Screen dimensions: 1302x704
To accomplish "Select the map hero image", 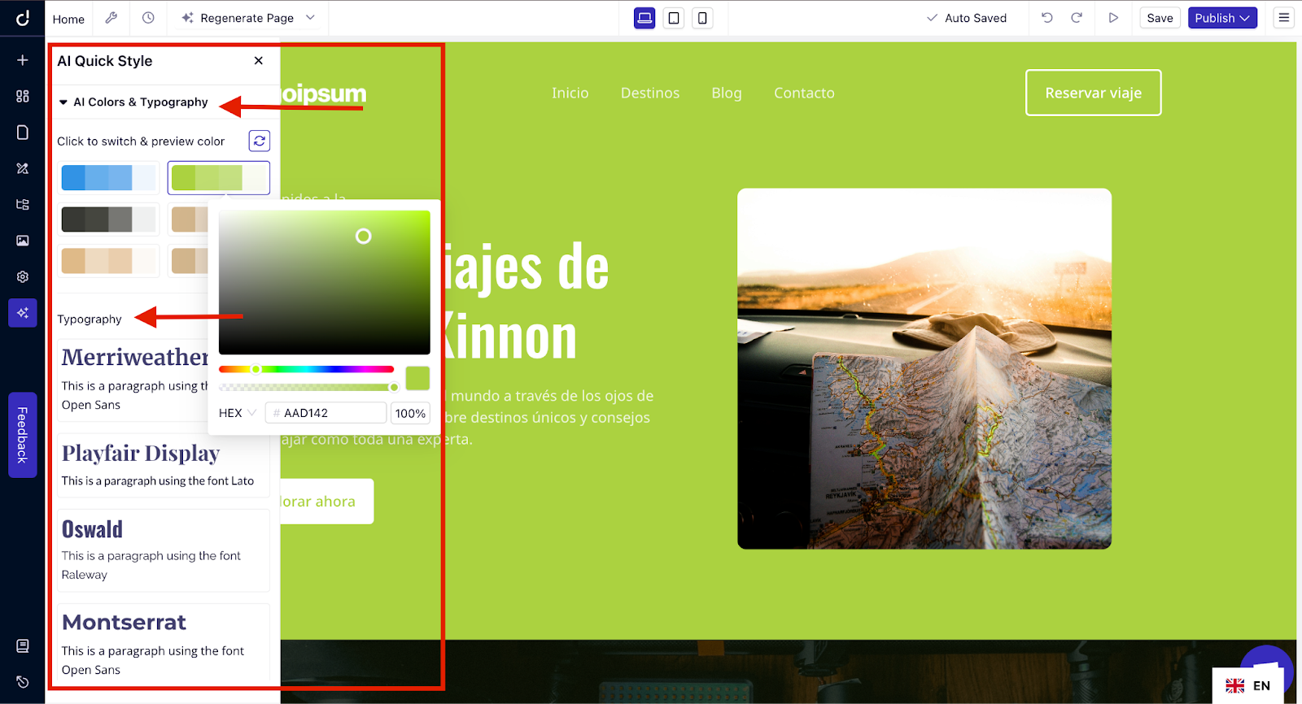I will pos(924,368).
